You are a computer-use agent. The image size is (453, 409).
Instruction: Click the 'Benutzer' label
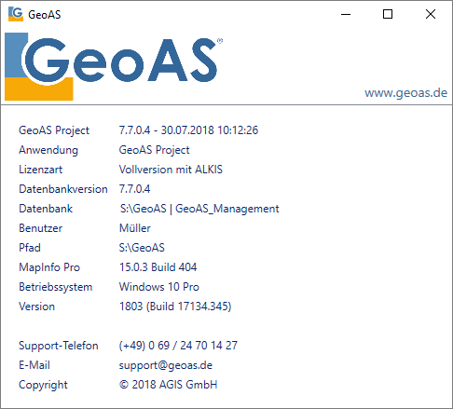coord(41,228)
